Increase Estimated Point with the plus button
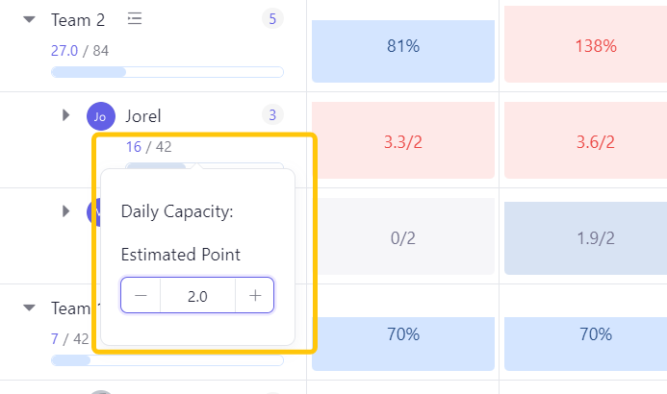667x394 pixels. click(x=255, y=296)
